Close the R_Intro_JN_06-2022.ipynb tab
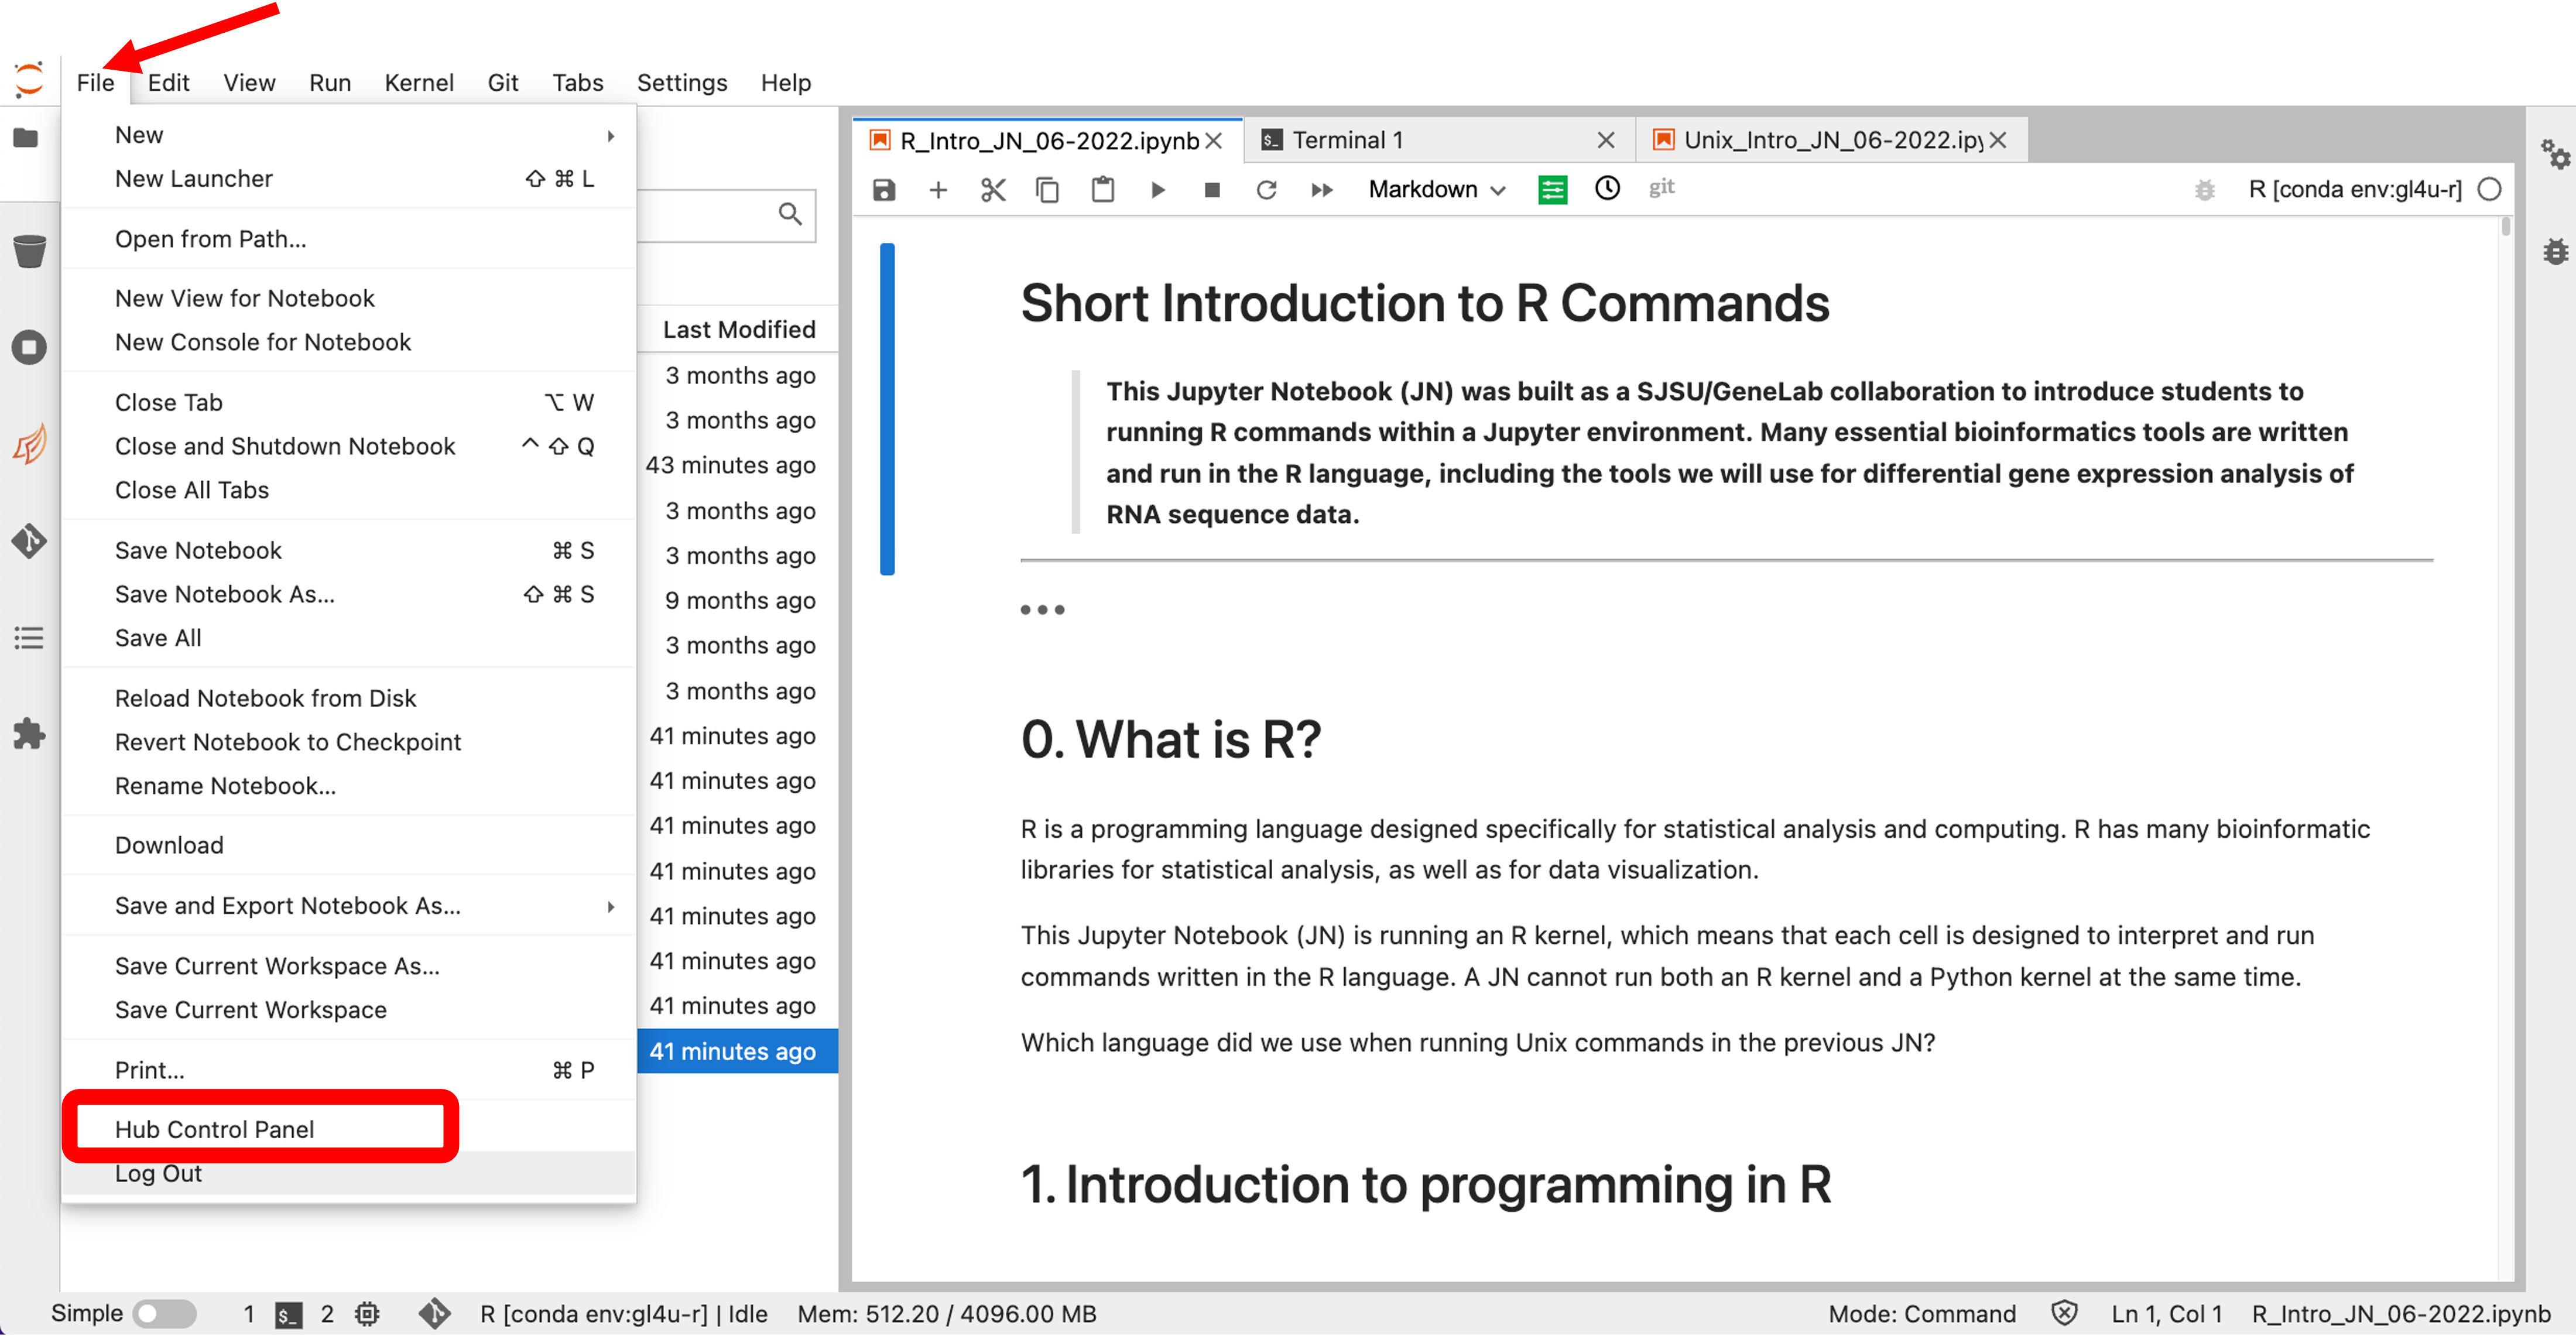This screenshot has height=1336, width=2576. pyautogui.click(x=1214, y=141)
